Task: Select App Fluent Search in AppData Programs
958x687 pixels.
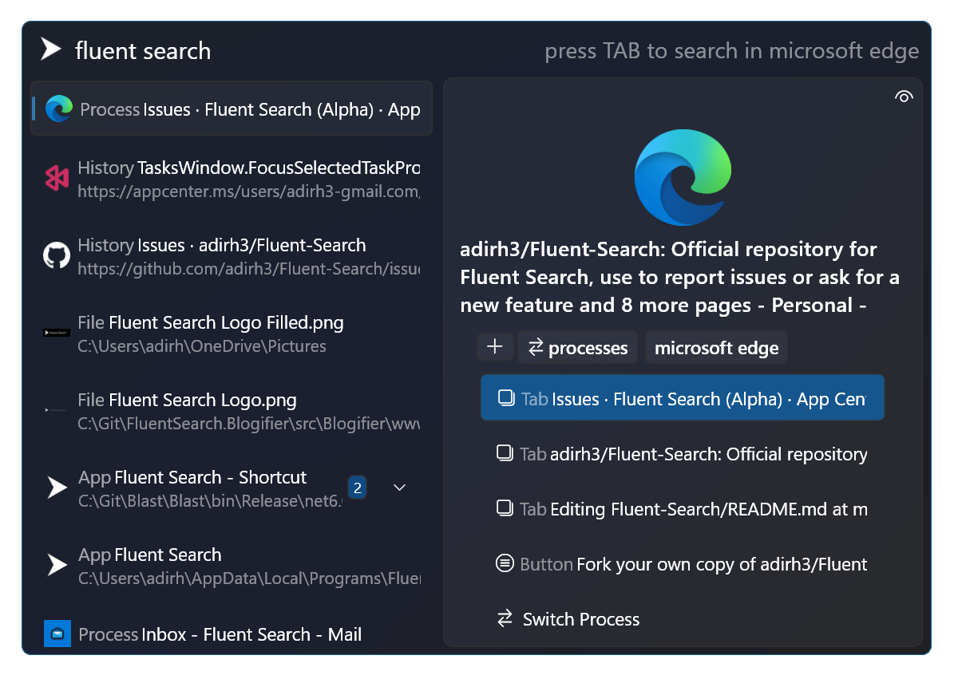Action: (232, 566)
